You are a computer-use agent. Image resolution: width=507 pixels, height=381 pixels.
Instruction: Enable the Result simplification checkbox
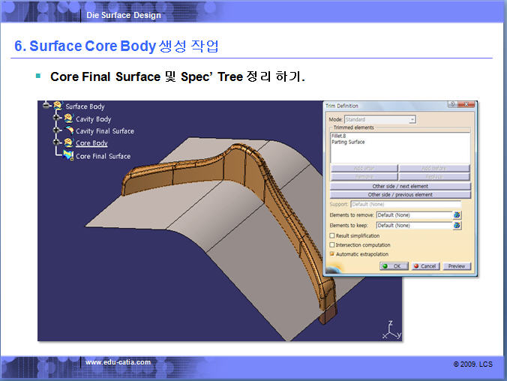pos(332,235)
